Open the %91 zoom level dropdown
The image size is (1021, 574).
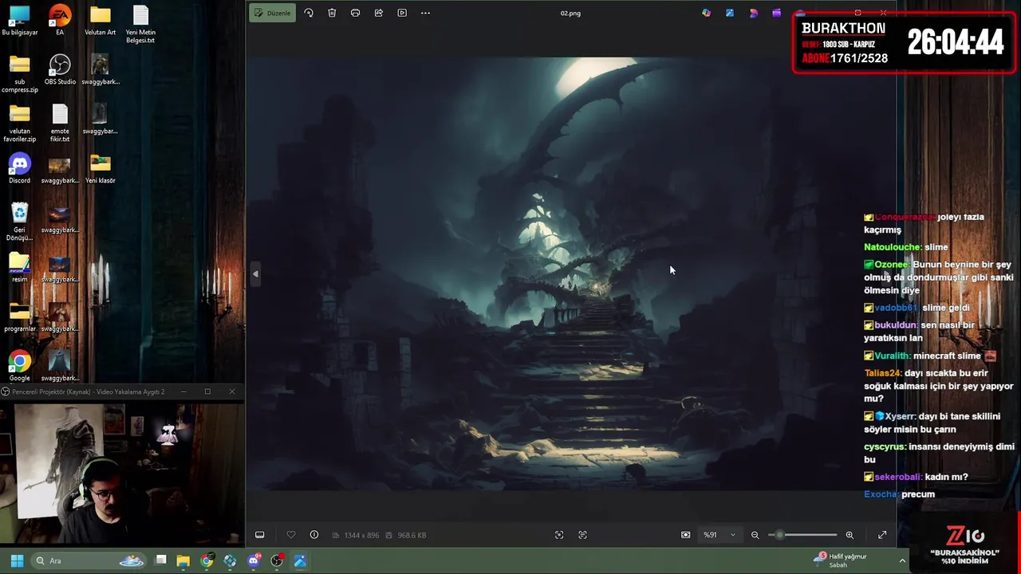pyautogui.click(x=719, y=535)
